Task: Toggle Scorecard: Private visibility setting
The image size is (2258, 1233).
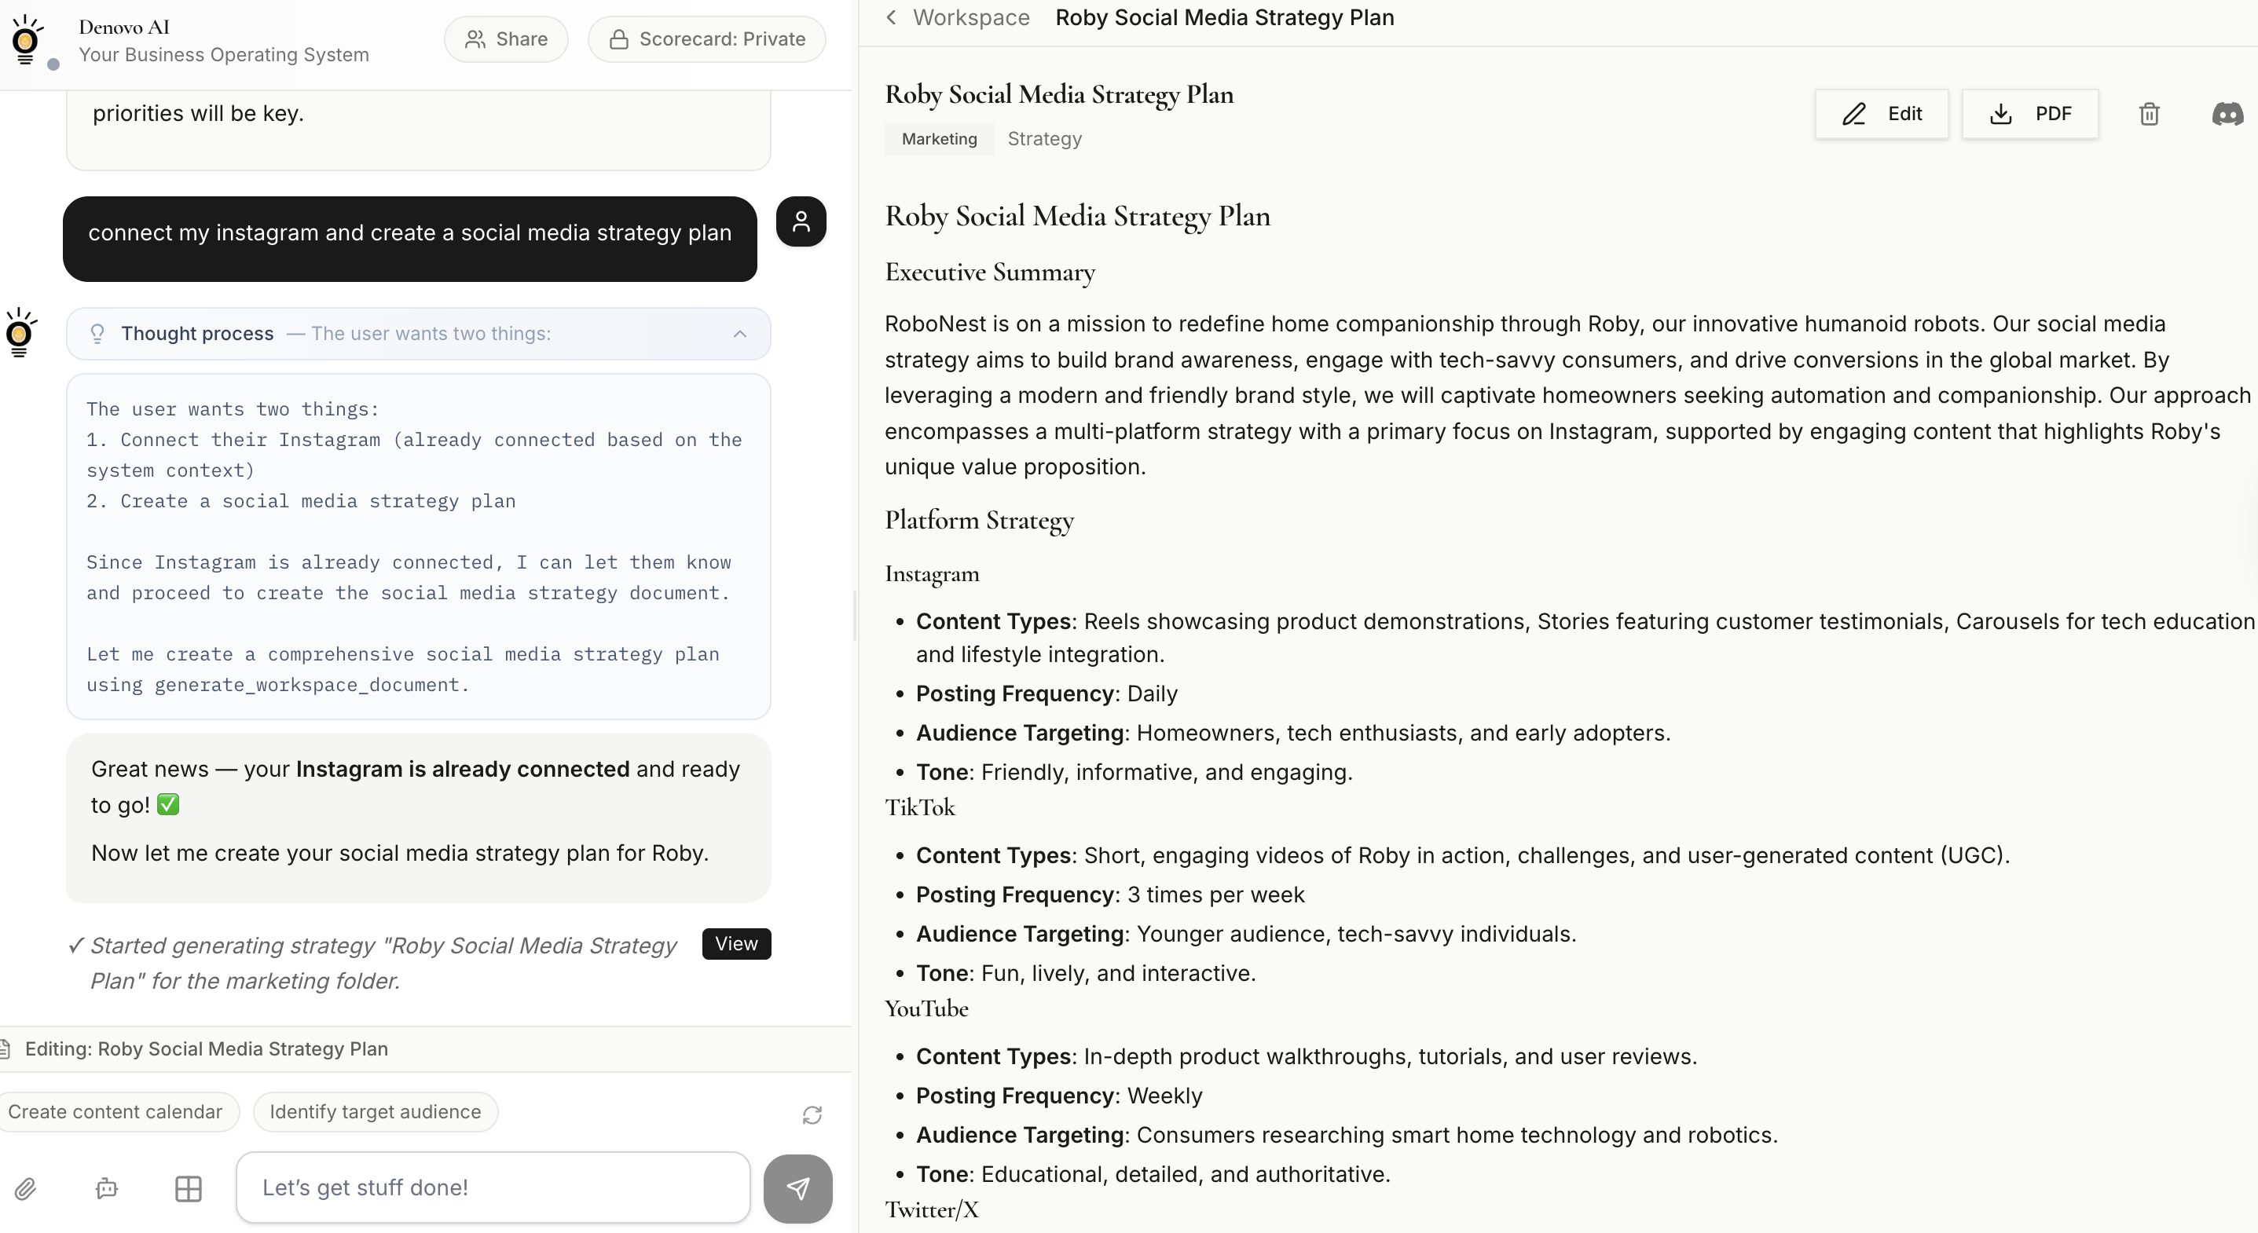Action: tap(706, 39)
